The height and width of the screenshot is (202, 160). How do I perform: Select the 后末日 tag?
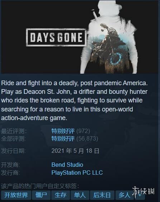102,195
